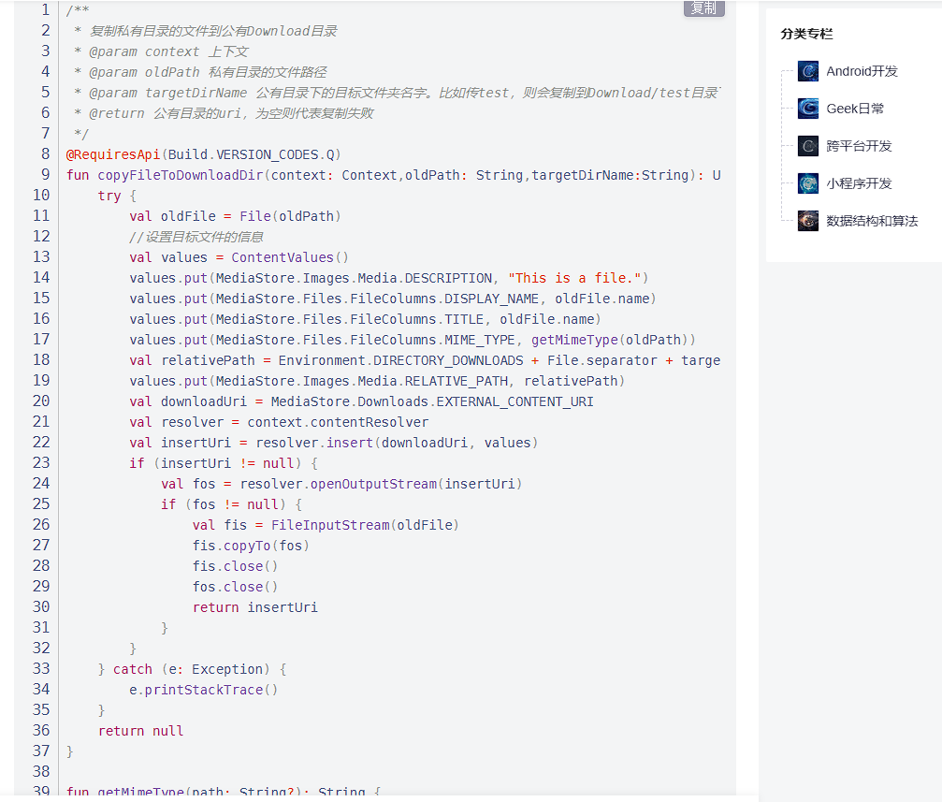This screenshot has height=802, width=942.
Task: Click getMimeType call on line 17
Action: pos(574,340)
